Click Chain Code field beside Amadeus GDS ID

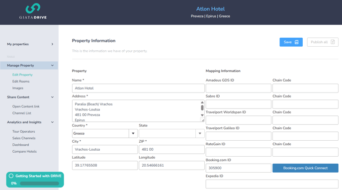click(305, 89)
